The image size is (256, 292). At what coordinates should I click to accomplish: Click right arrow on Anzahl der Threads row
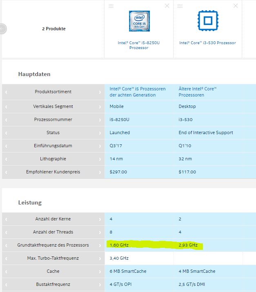(x=100, y=232)
